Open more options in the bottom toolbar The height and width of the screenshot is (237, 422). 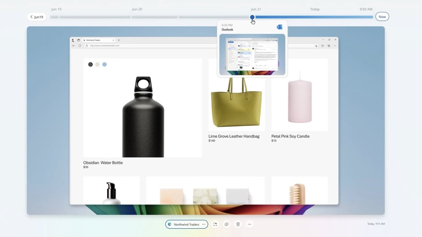(249, 224)
